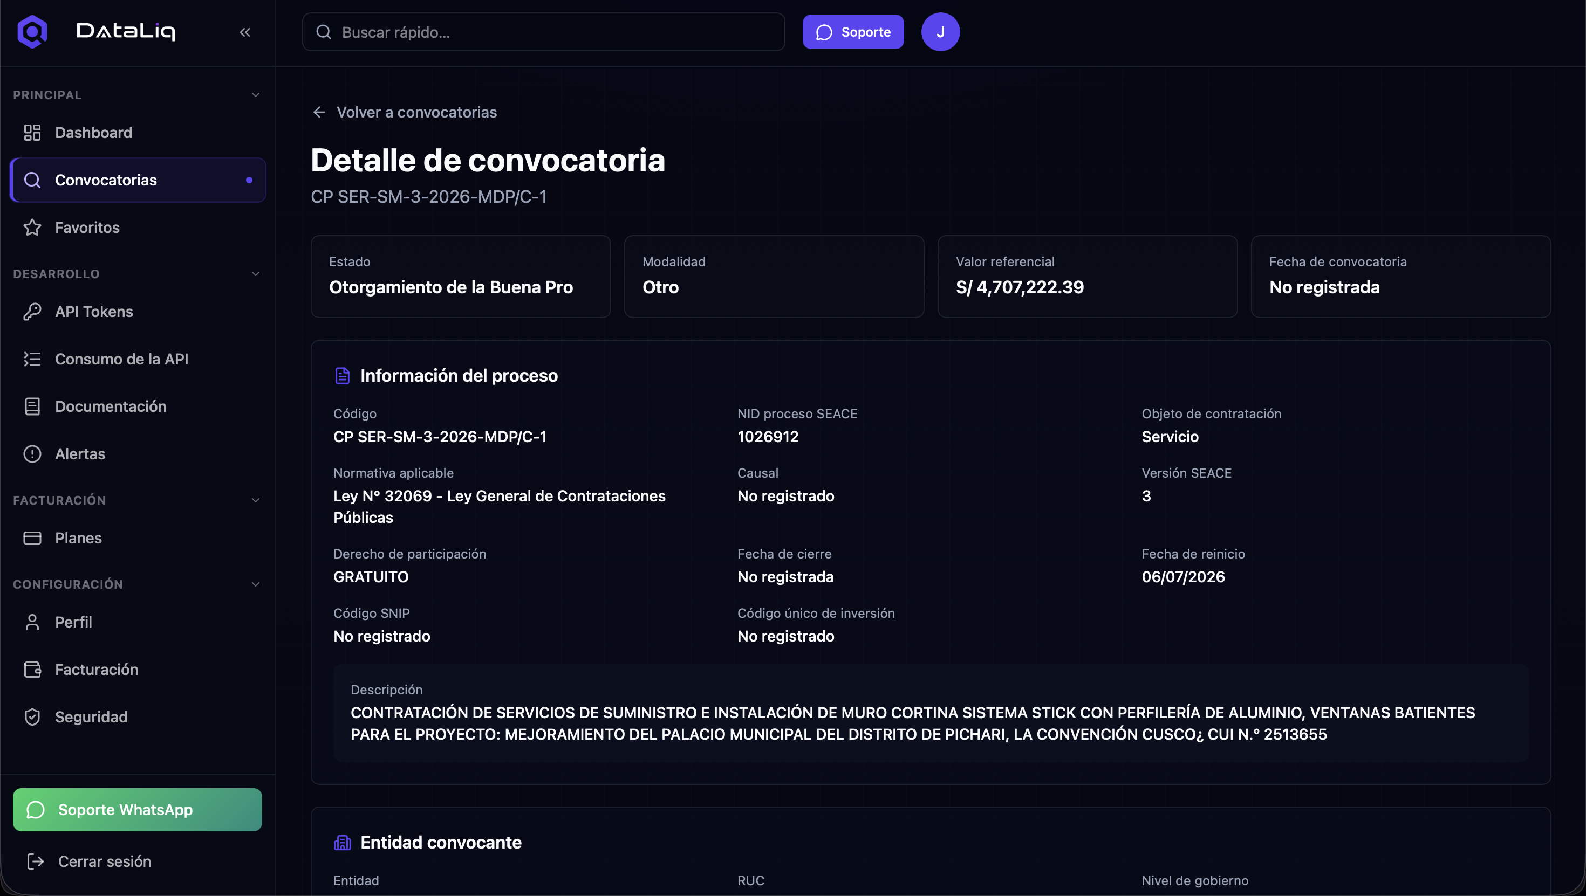Click Volver a convocatorias link
The height and width of the screenshot is (896, 1586).
point(405,112)
